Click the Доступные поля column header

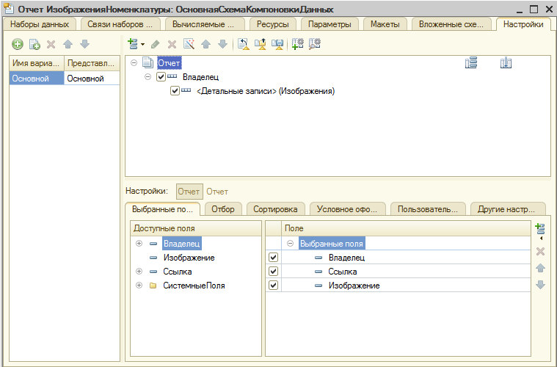(x=196, y=228)
